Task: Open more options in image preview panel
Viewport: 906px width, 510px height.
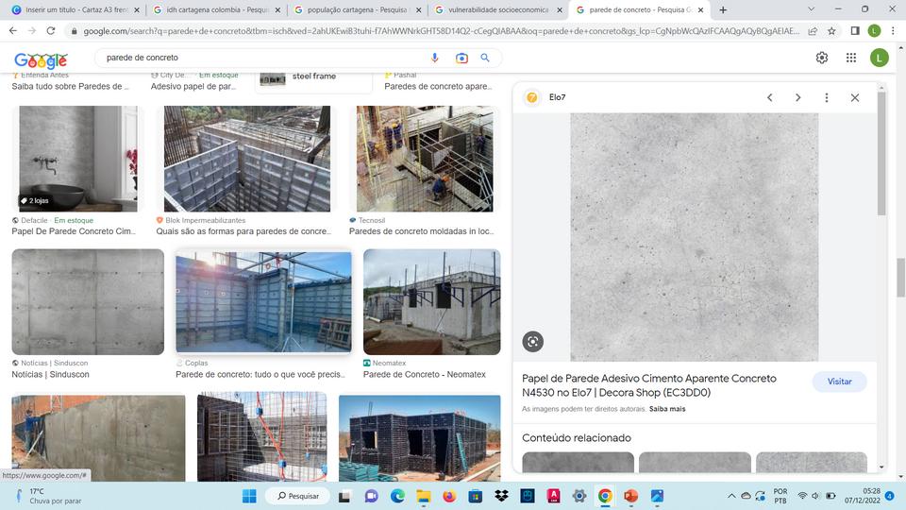Action: pyautogui.click(x=827, y=97)
